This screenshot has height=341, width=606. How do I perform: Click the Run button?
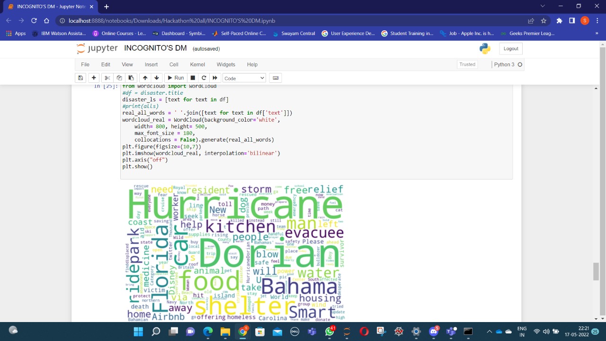(176, 78)
